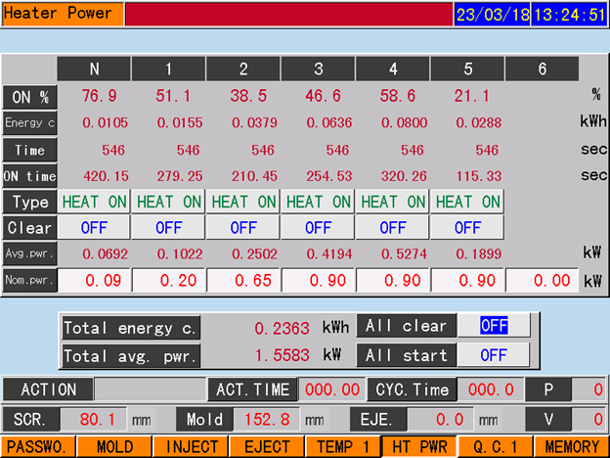The width and height of the screenshot is (610, 458).
Task: Edit nominal power 0.65 for zone 2
Action: tap(243, 281)
